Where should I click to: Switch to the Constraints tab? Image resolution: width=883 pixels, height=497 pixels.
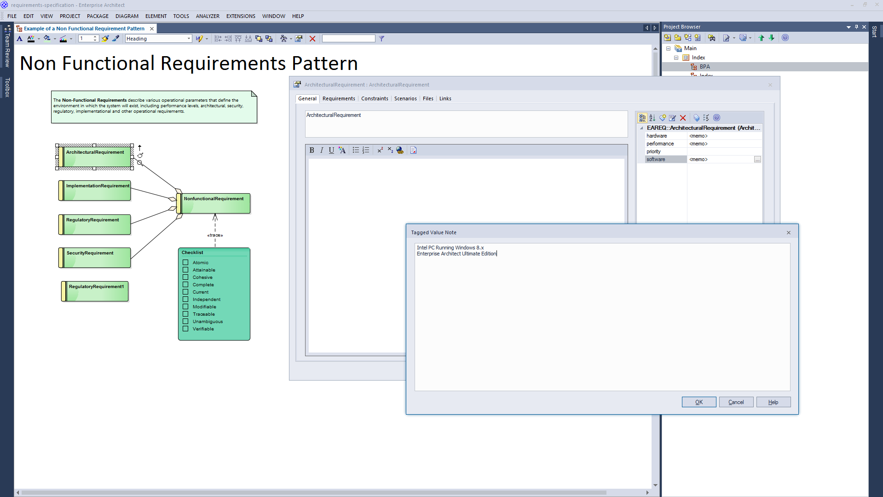click(x=375, y=98)
